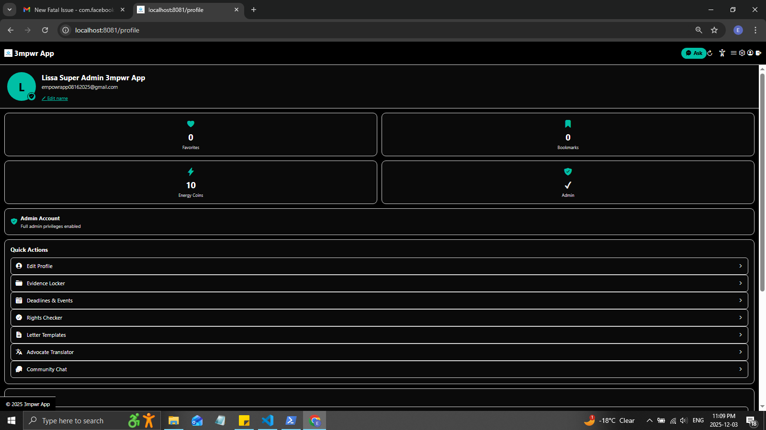Click the bookmark icon above Bookmarks count
This screenshot has width=766, height=430.
(x=568, y=124)
